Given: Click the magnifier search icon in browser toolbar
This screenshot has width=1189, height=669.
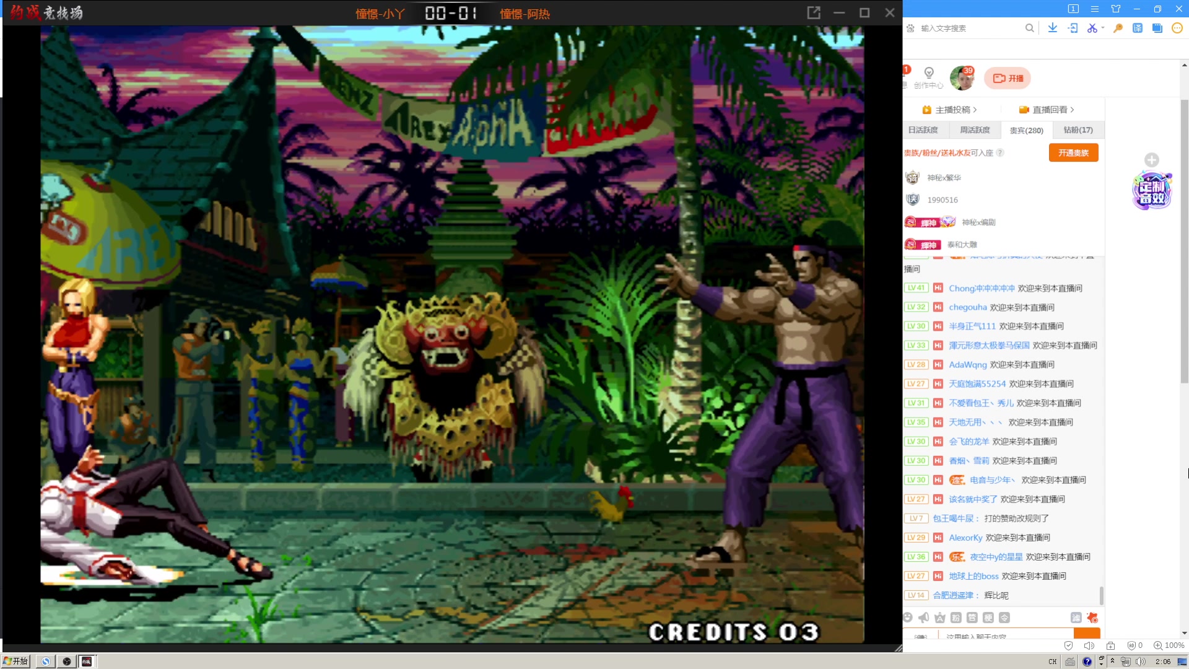Looking at the screenshot, I should pyautogui.click(x=1029, y=28).
